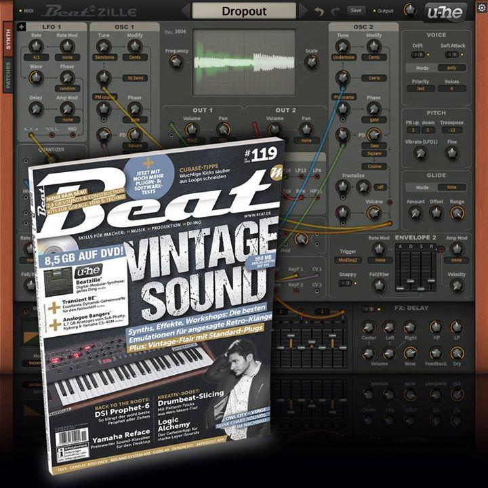Open OSC 2 'Cosine' waveform dropdown

coord(374,166)
